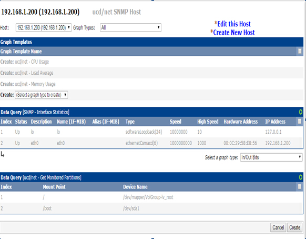
Task: Open the Graph Types dropdown
Action: pyautogui.click(x=130, y=27)
